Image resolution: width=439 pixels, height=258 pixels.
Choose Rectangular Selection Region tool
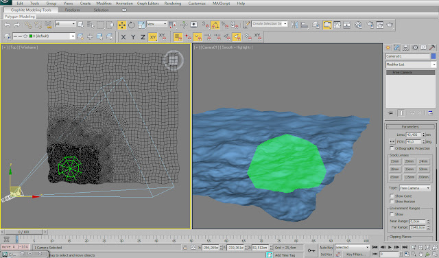100,25
